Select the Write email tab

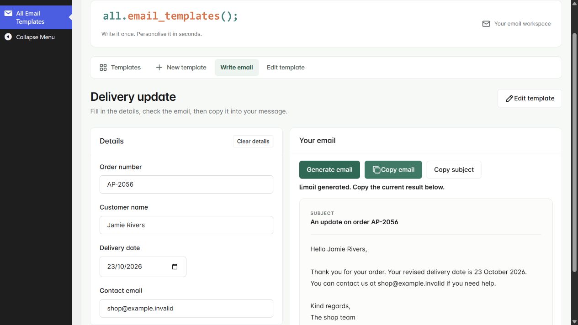click(237, 67)
